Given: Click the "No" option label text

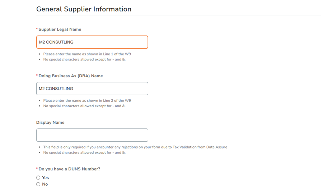Looking at the screenshot, I should tap(45, 184).
